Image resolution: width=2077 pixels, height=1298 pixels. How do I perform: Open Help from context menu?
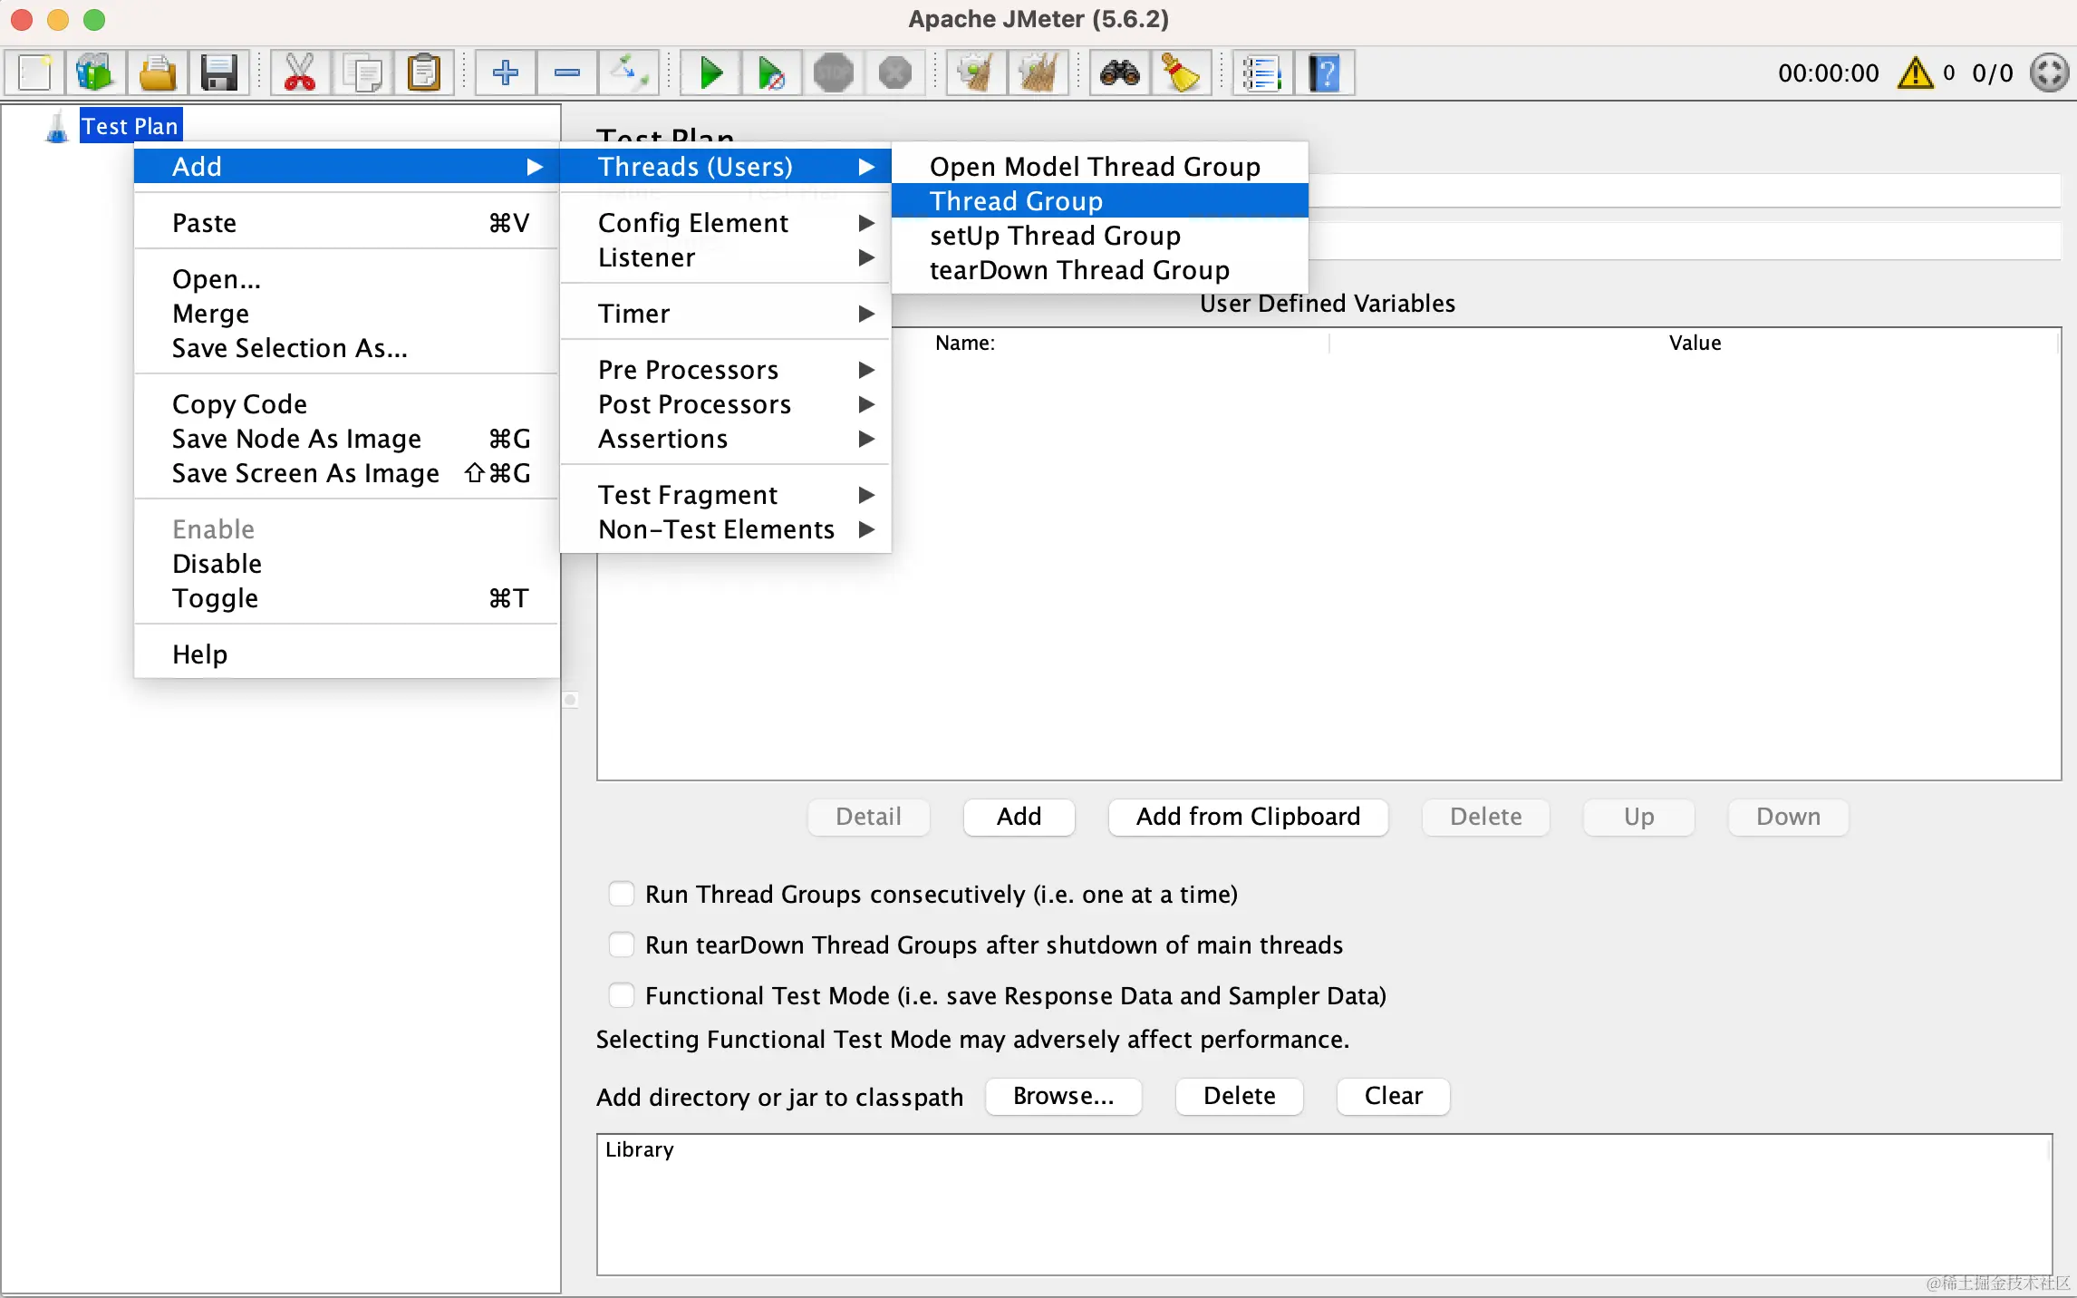[346, 654]
